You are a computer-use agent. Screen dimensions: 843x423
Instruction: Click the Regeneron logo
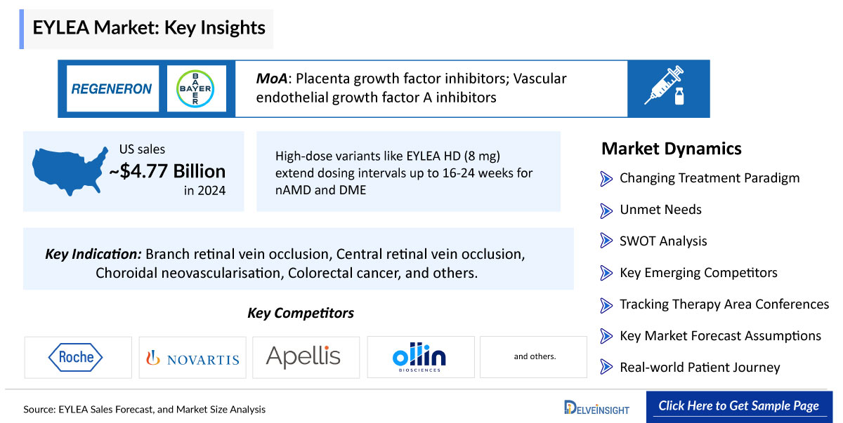(x=112, y=88)
